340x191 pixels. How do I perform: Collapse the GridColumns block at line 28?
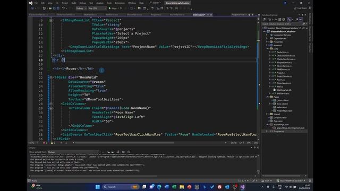tap(51, 104)
